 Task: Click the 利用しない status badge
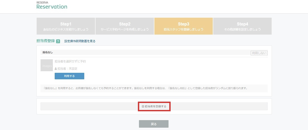coord(259,53)
